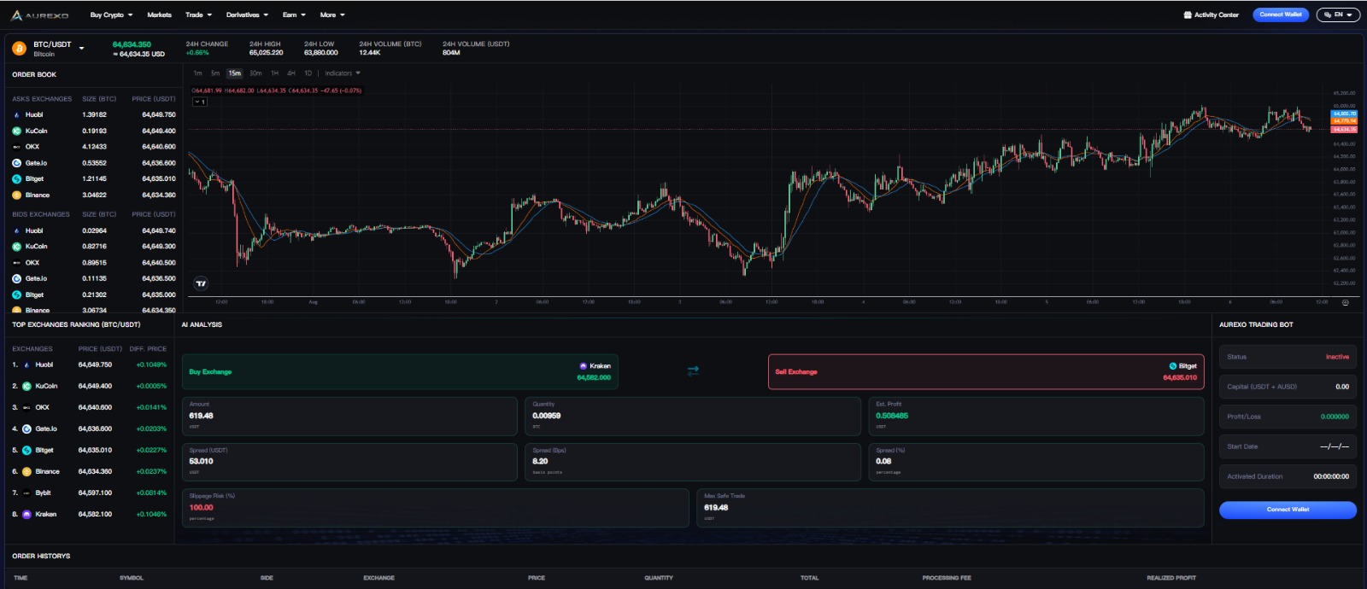Image resolution: width=1367 pixels, height=589 pixels.
Task: Click the Aurexo logo
Action: tap(39, 15)
